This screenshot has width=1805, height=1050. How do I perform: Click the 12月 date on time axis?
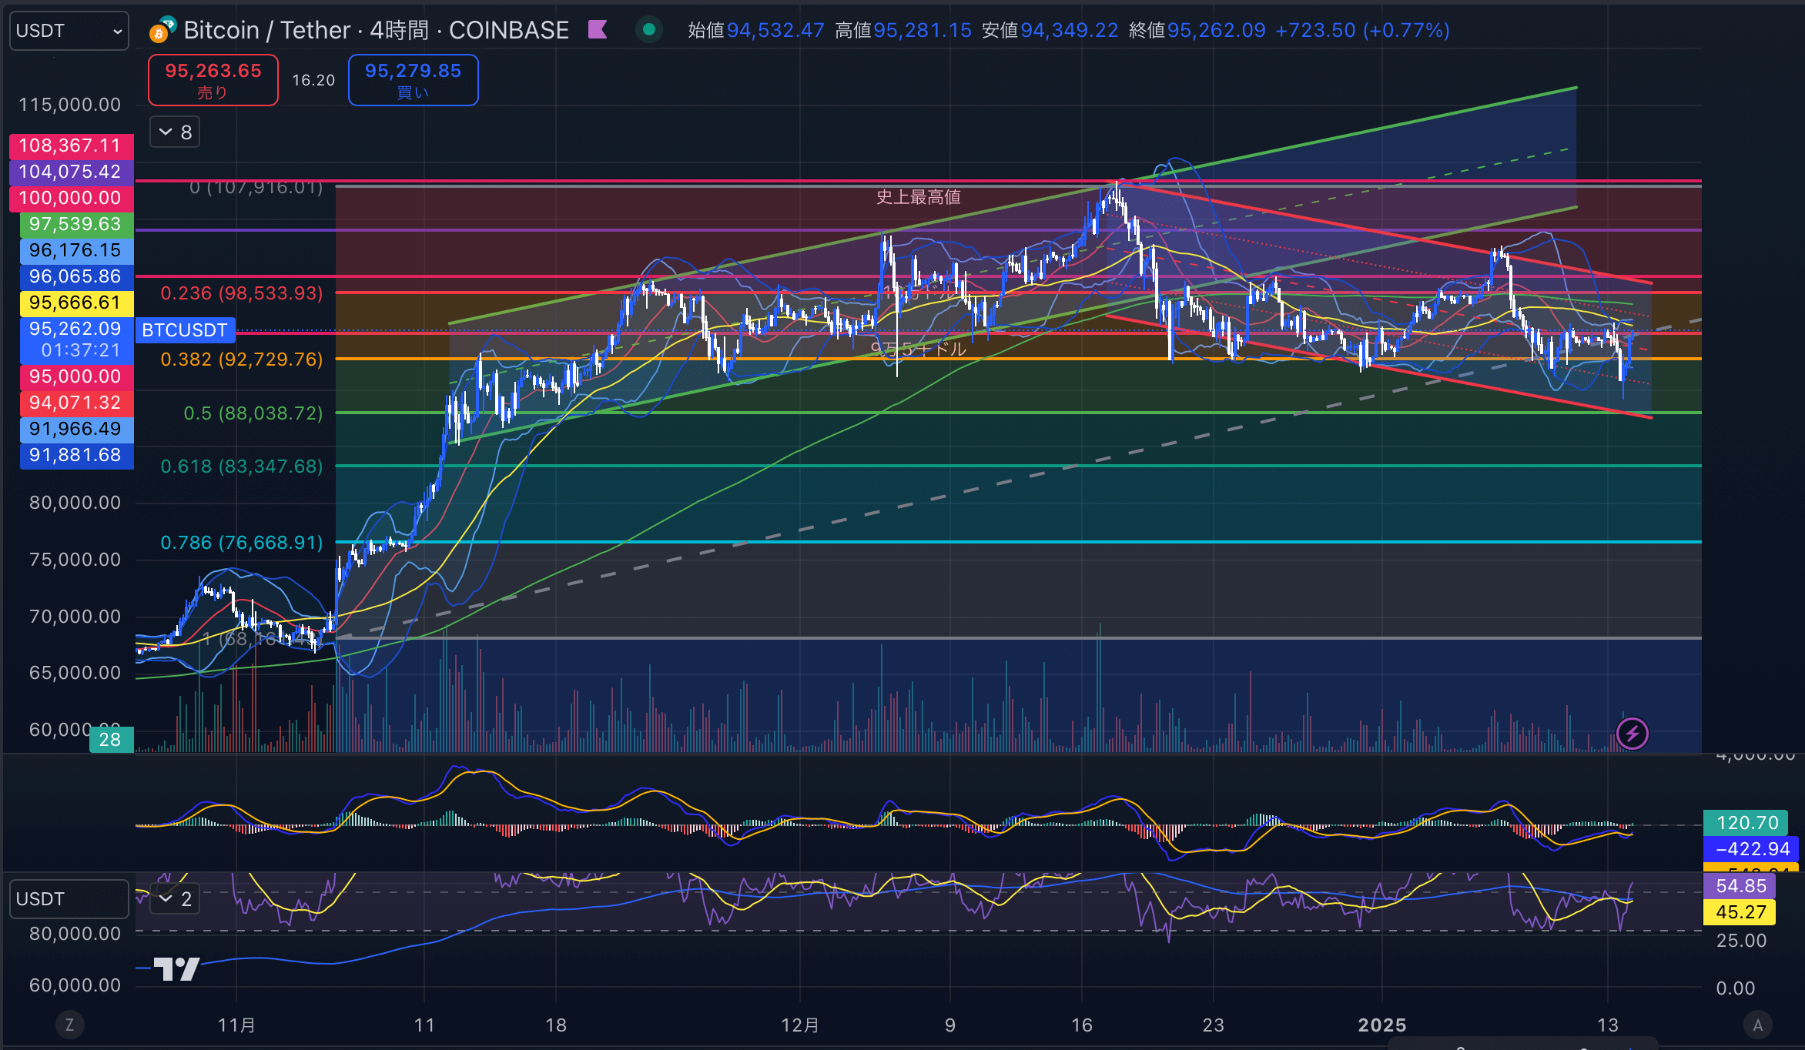click(x=800, y=1025)
